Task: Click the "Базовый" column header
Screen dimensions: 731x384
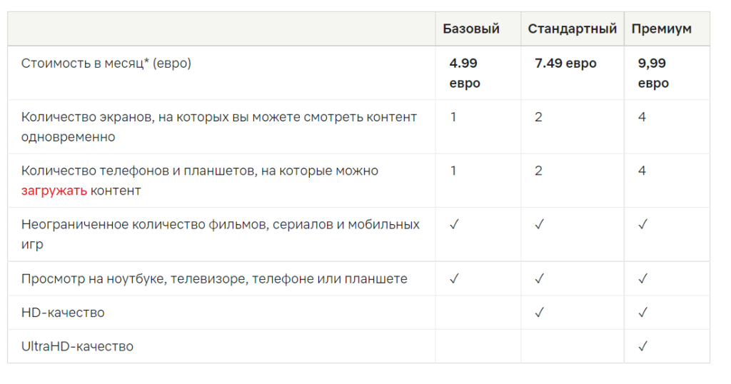Action: click(471, 29)
